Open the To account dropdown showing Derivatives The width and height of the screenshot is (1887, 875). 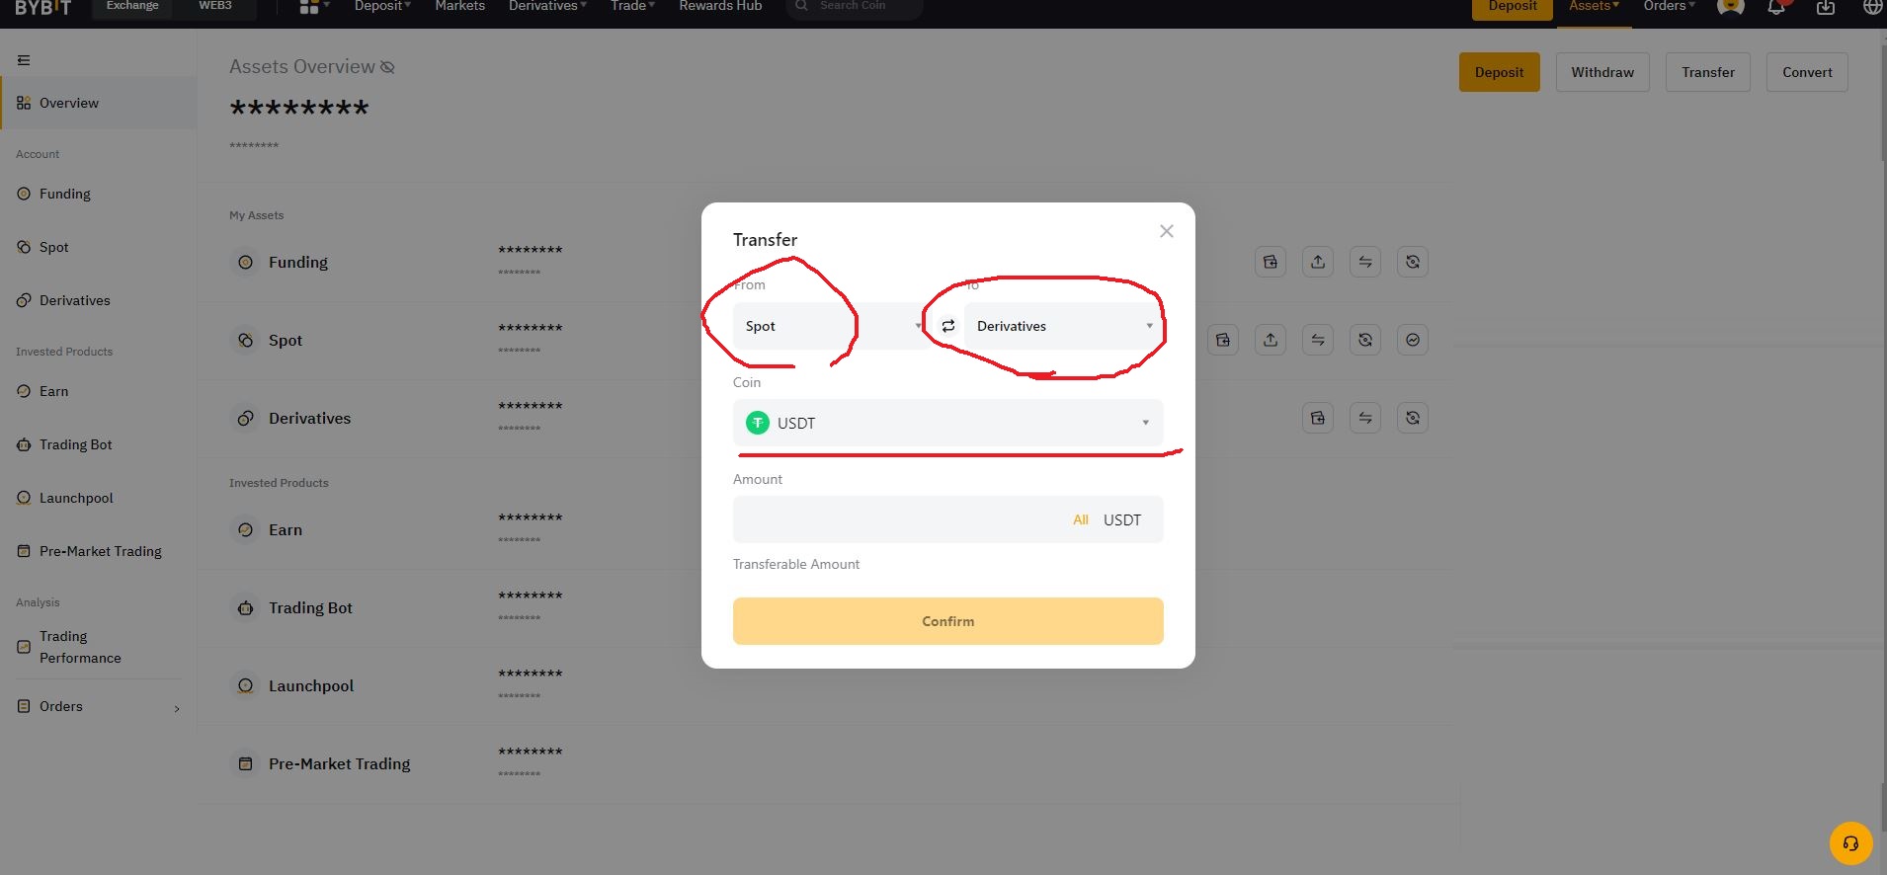(1064, 326)
